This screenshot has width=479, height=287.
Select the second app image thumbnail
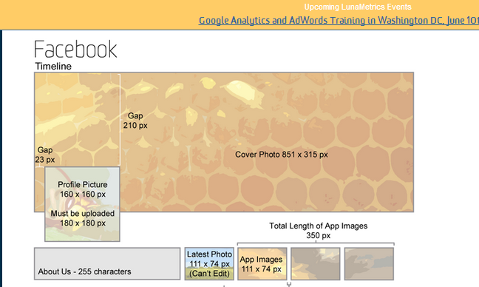click(315, 264)
